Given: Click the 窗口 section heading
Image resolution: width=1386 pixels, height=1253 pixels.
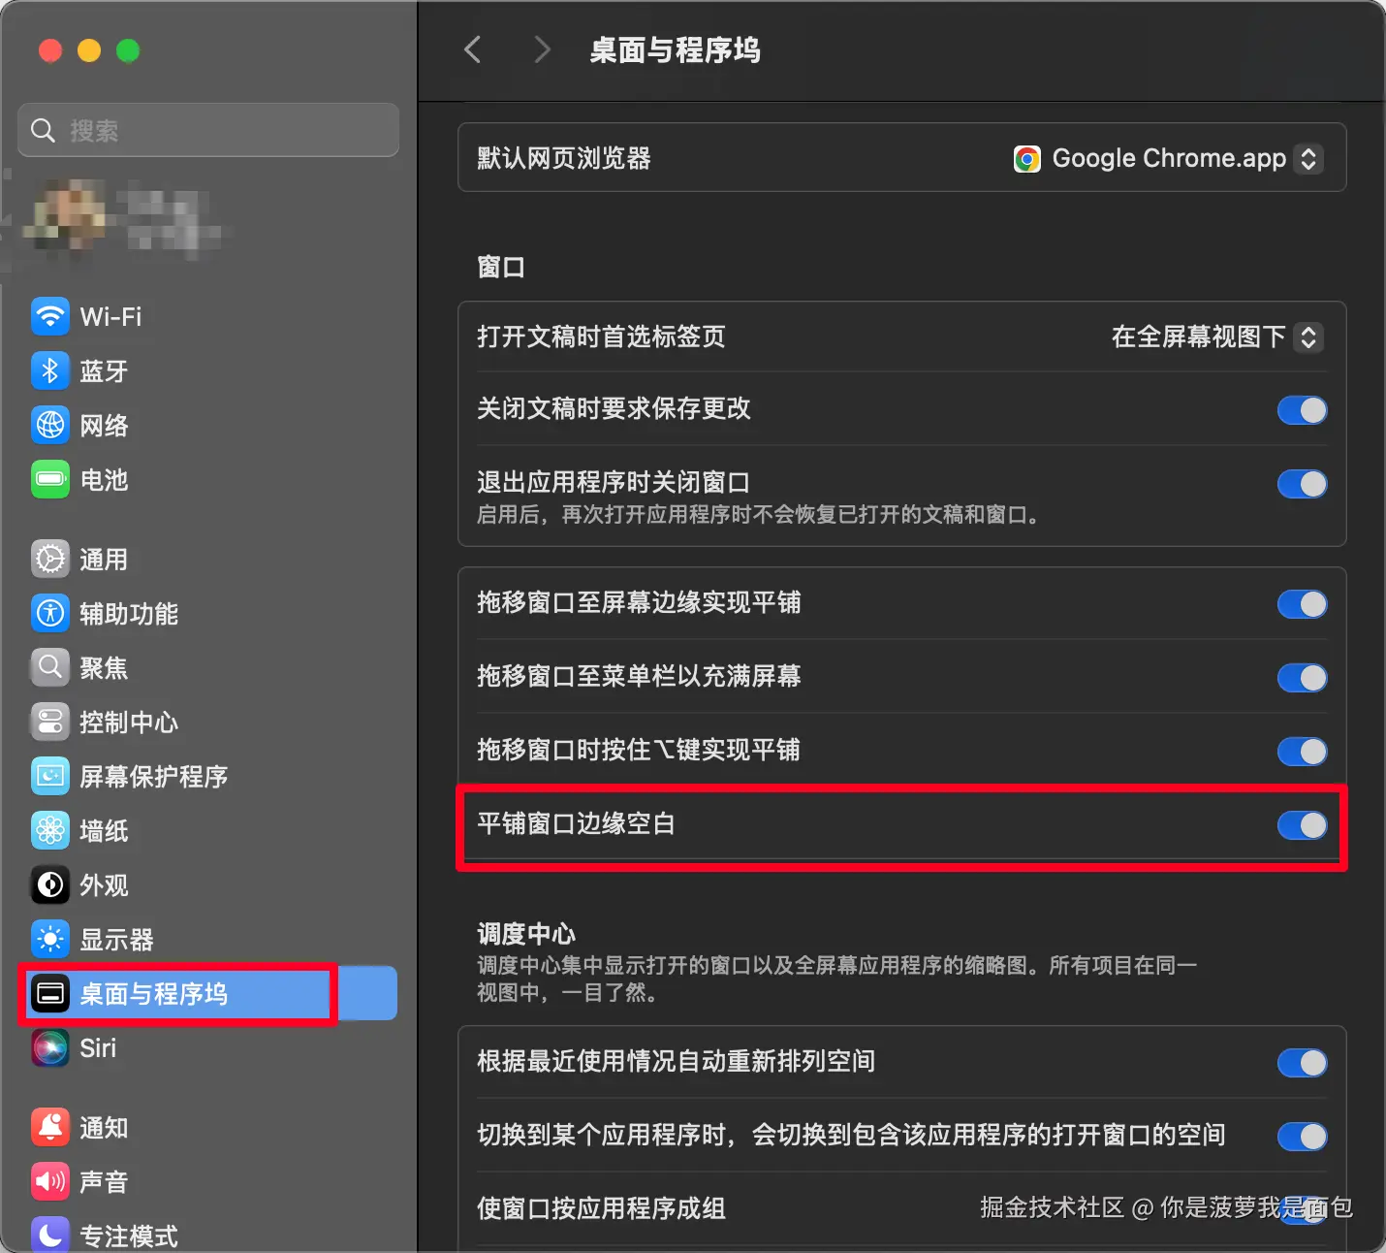Looking at the screenshot, I should coord(501,267).
